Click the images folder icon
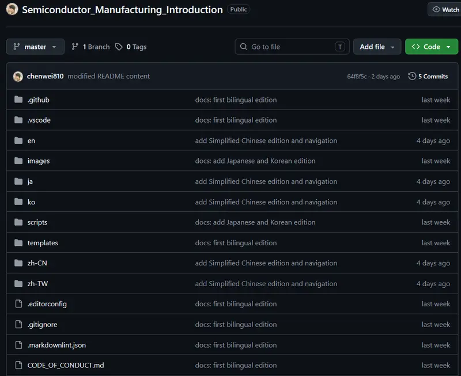461x376 pixels. tap(18, 161)
